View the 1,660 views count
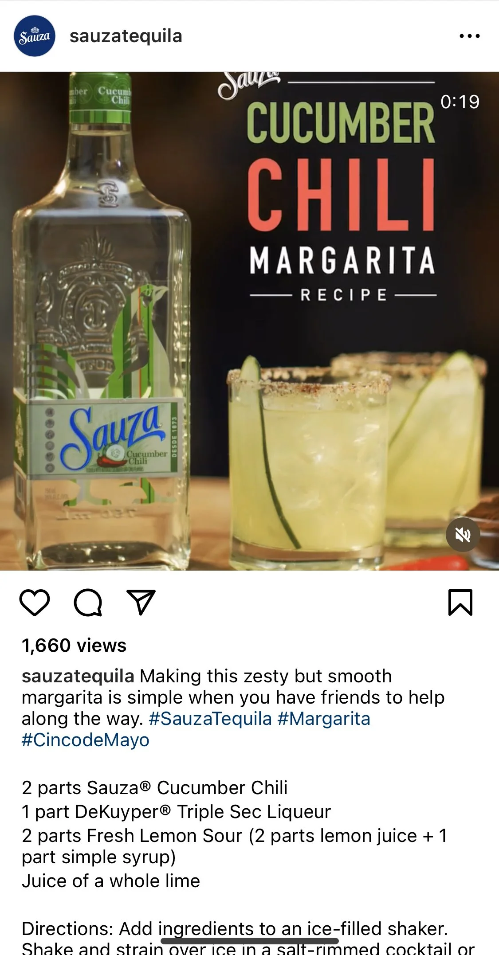499x955 pixels. (x=74, y=646)
